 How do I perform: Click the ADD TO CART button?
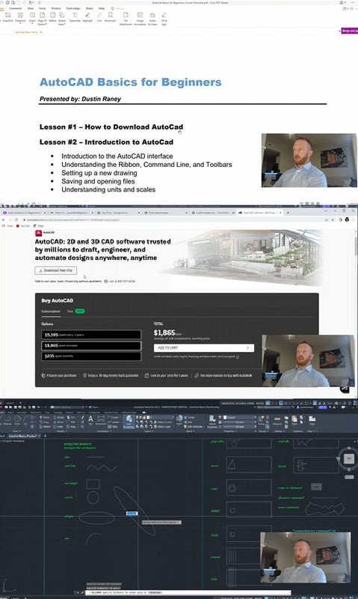coord(203,348)
